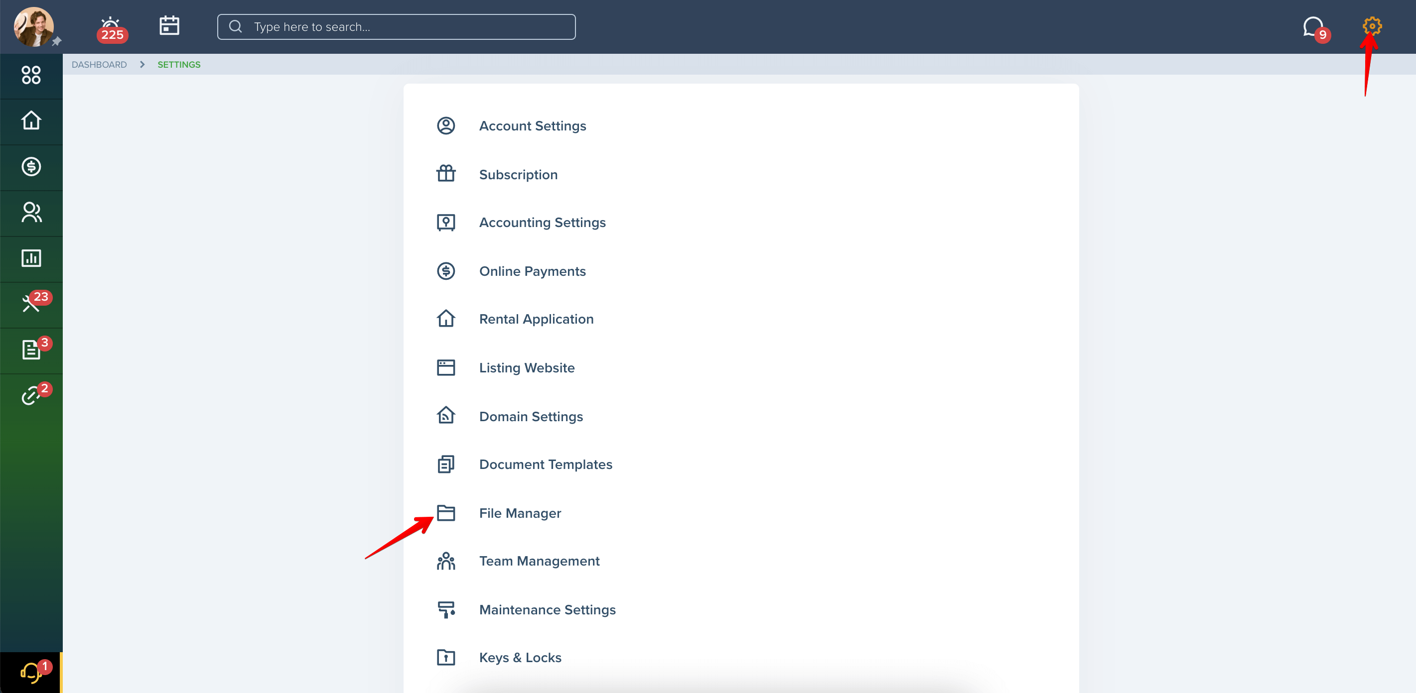
Task: Click the pin icon beside avatar
Action: [57, 42]
